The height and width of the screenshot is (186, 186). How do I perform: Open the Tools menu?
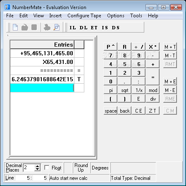click(x=136, y=16)
